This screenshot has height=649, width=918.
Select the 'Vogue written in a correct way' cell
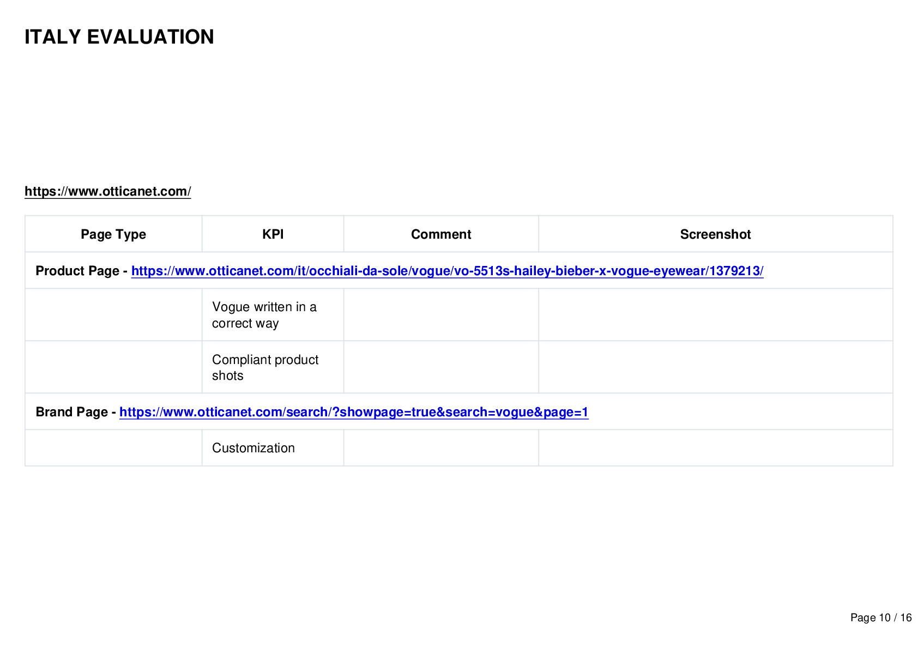coord(273,315)
